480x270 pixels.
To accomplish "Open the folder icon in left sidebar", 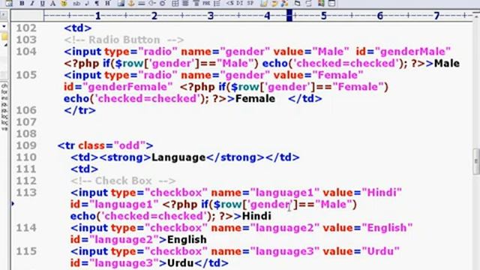I will tap(4, 37).
